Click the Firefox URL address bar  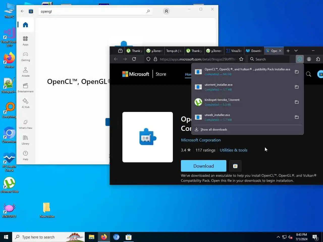[195, 59]
